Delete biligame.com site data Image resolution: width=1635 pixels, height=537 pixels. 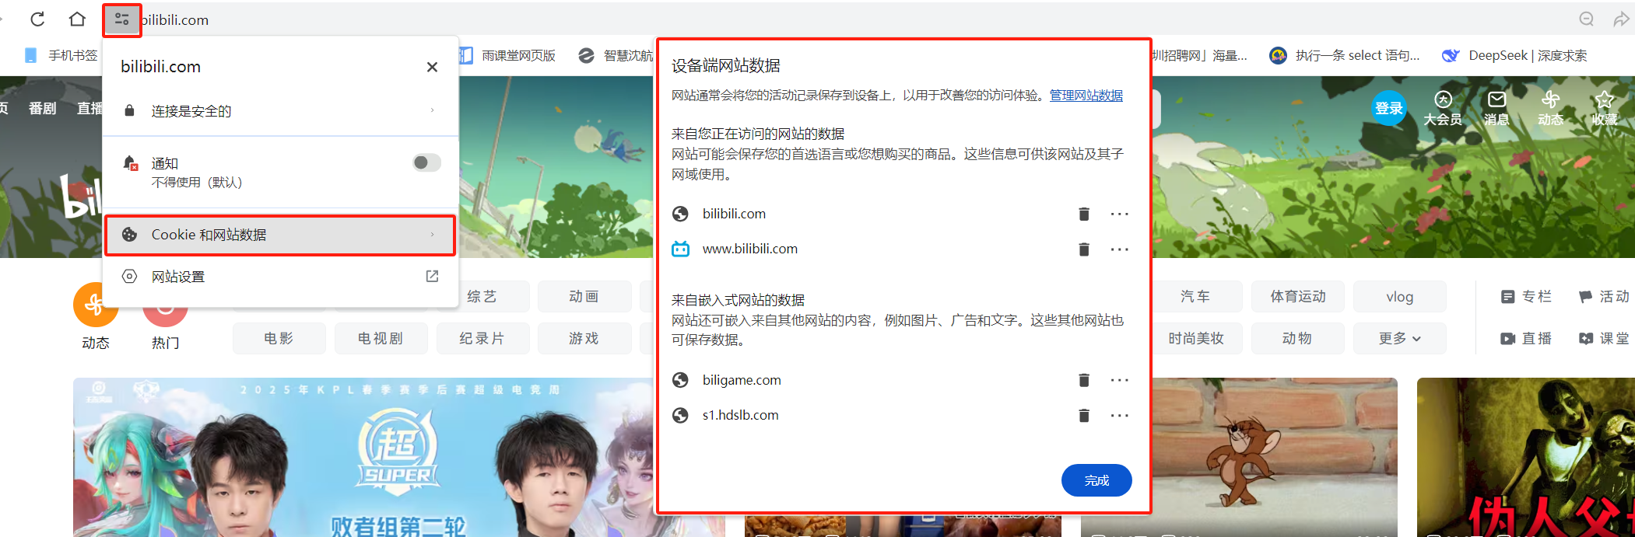click(x=1083, y=380)
